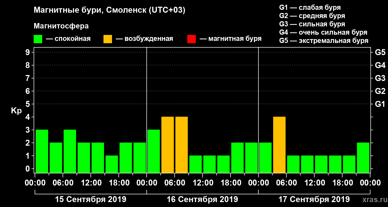Select the 'G3 — сильная буря' description
This screenshot has width=388, height=207.
(312, 24)
